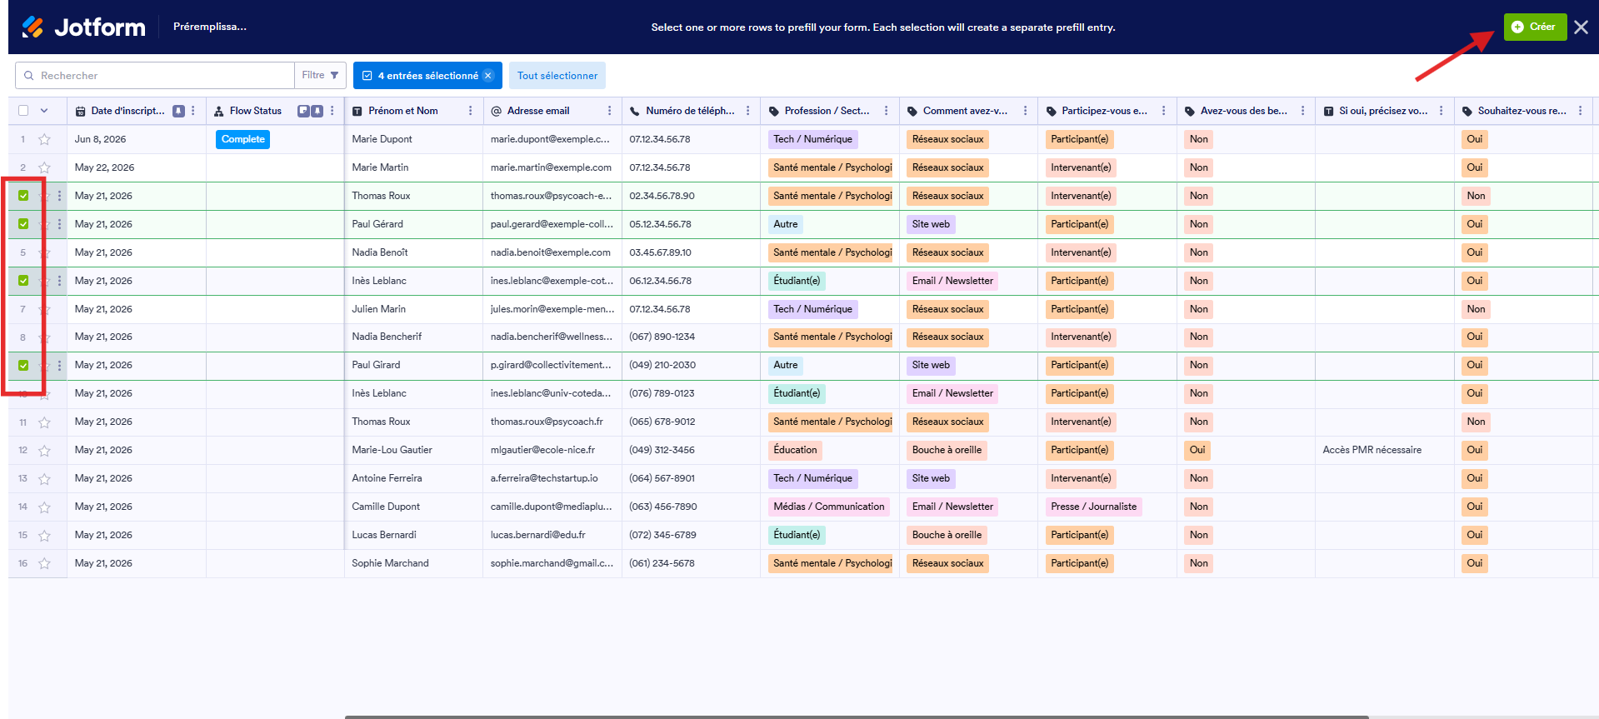Open Prénom et Nom column options menu
Image resolution: width=1599 pixels, height=719 pixels.
pos(471,111)
